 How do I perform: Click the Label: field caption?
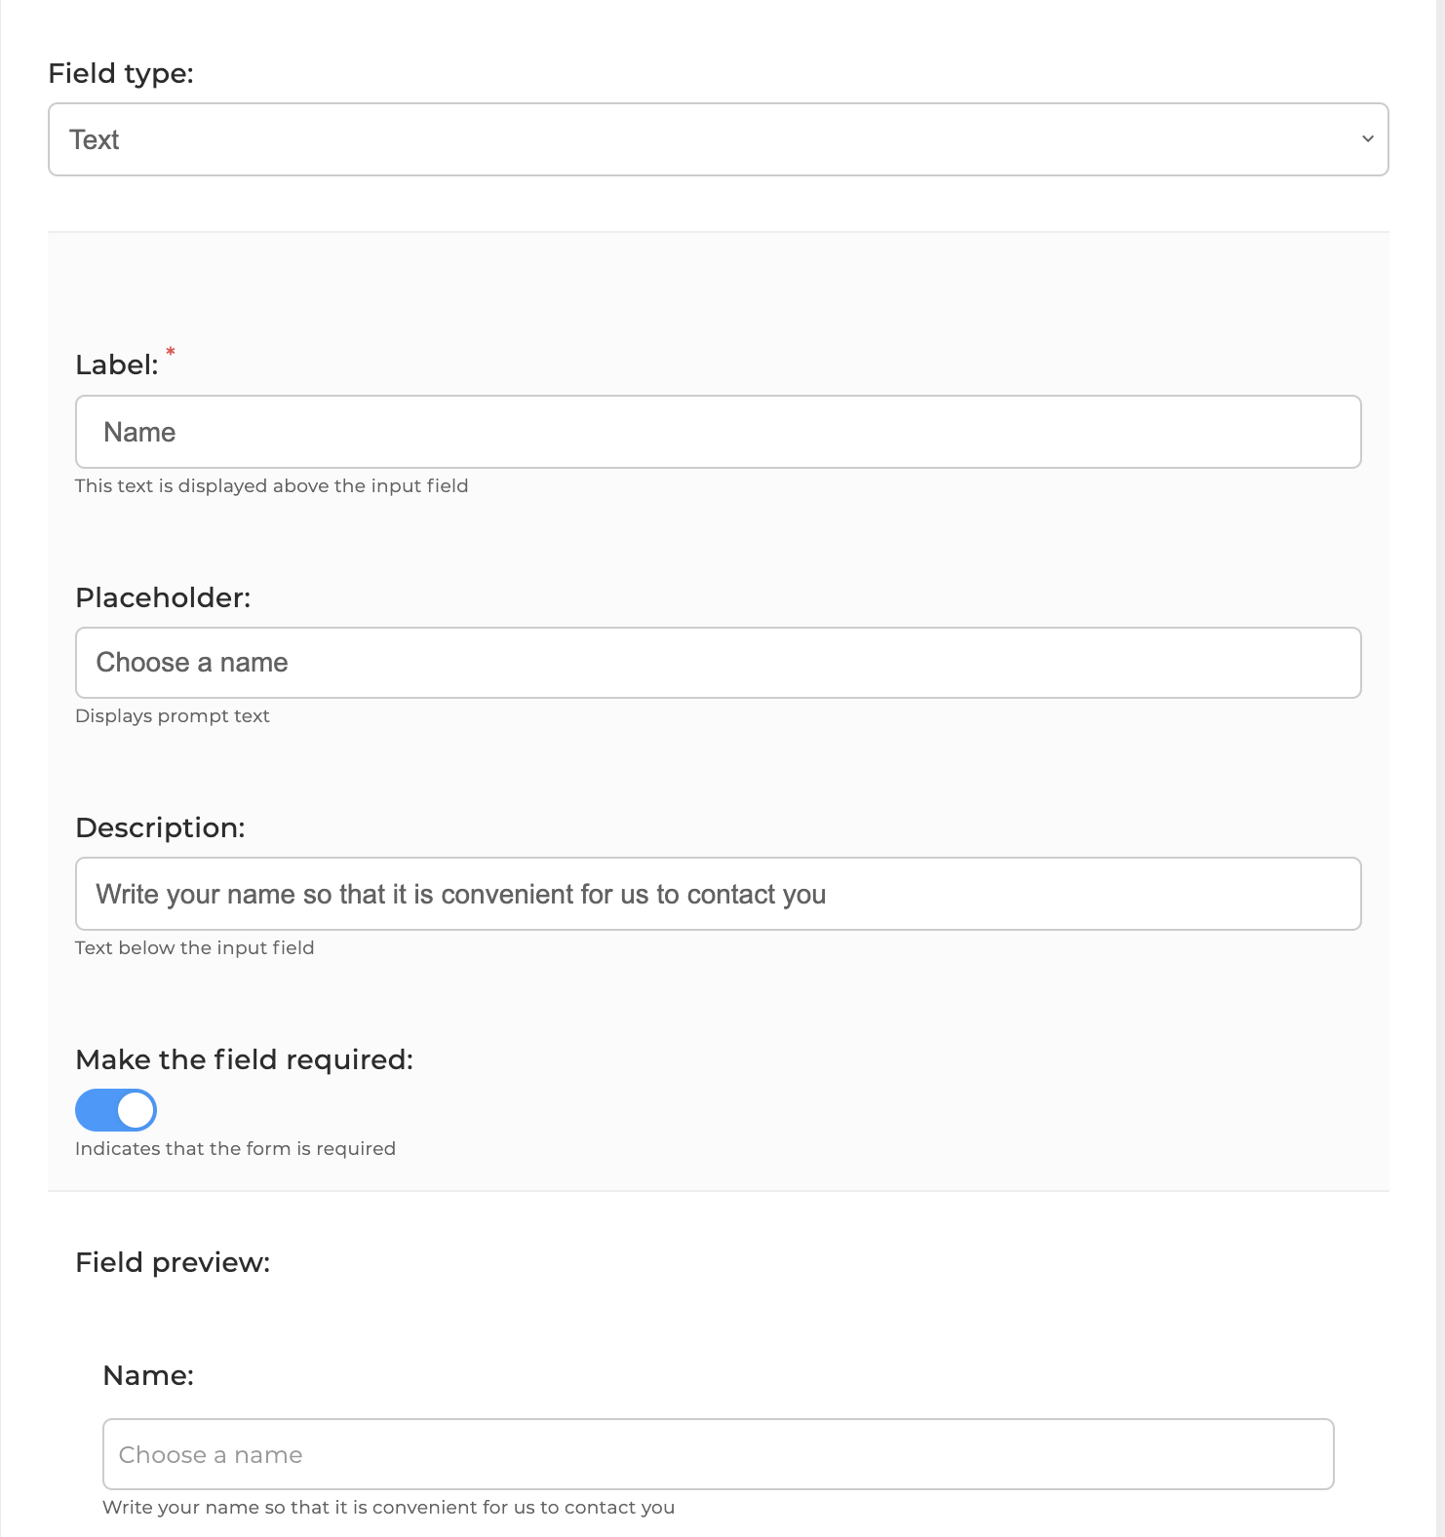coord(117,365)
